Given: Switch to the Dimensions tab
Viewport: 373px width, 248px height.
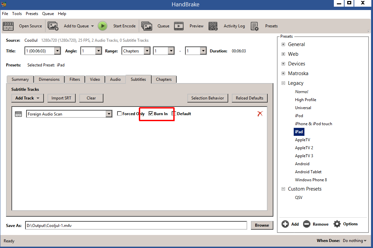Looking at the screenshot, I should tap(49, 79).
